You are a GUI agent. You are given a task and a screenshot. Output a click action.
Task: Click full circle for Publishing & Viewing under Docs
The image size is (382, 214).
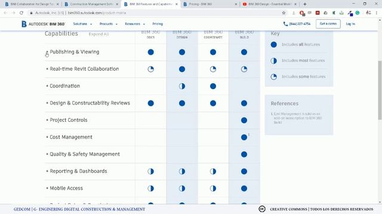pos(151,52)
